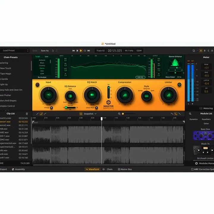
Task: Toggle the Vintage switch under Input
Action: pyautogui.click(x=51, y=108)
